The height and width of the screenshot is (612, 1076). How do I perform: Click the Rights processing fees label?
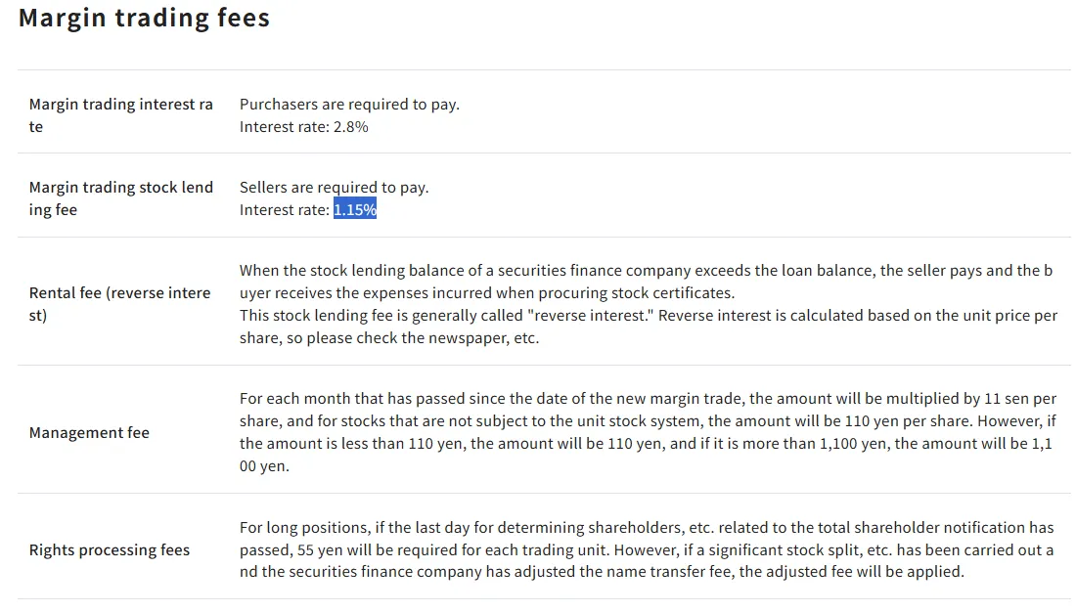click(110, 550)
